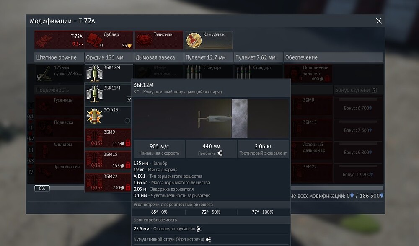Select the Штатное оружие column header
419x246 pixels.
(x=59, y=57)
